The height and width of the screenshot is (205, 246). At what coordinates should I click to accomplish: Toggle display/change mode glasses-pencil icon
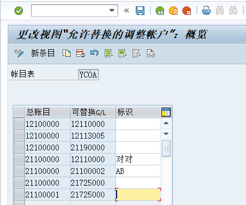point(19,53)
